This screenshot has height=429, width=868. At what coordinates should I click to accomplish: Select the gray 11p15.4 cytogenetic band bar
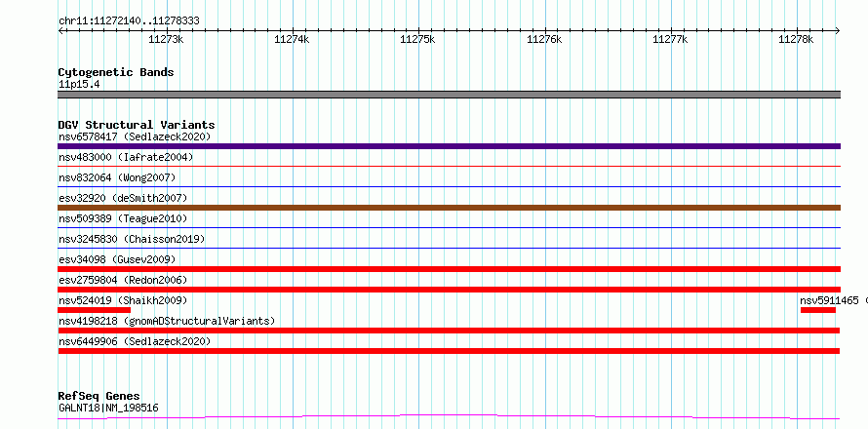pyautogui.click(x=449, y=95)
